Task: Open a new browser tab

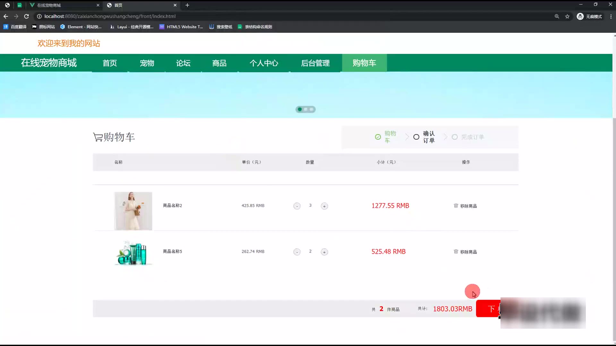Action: point(187,5)
